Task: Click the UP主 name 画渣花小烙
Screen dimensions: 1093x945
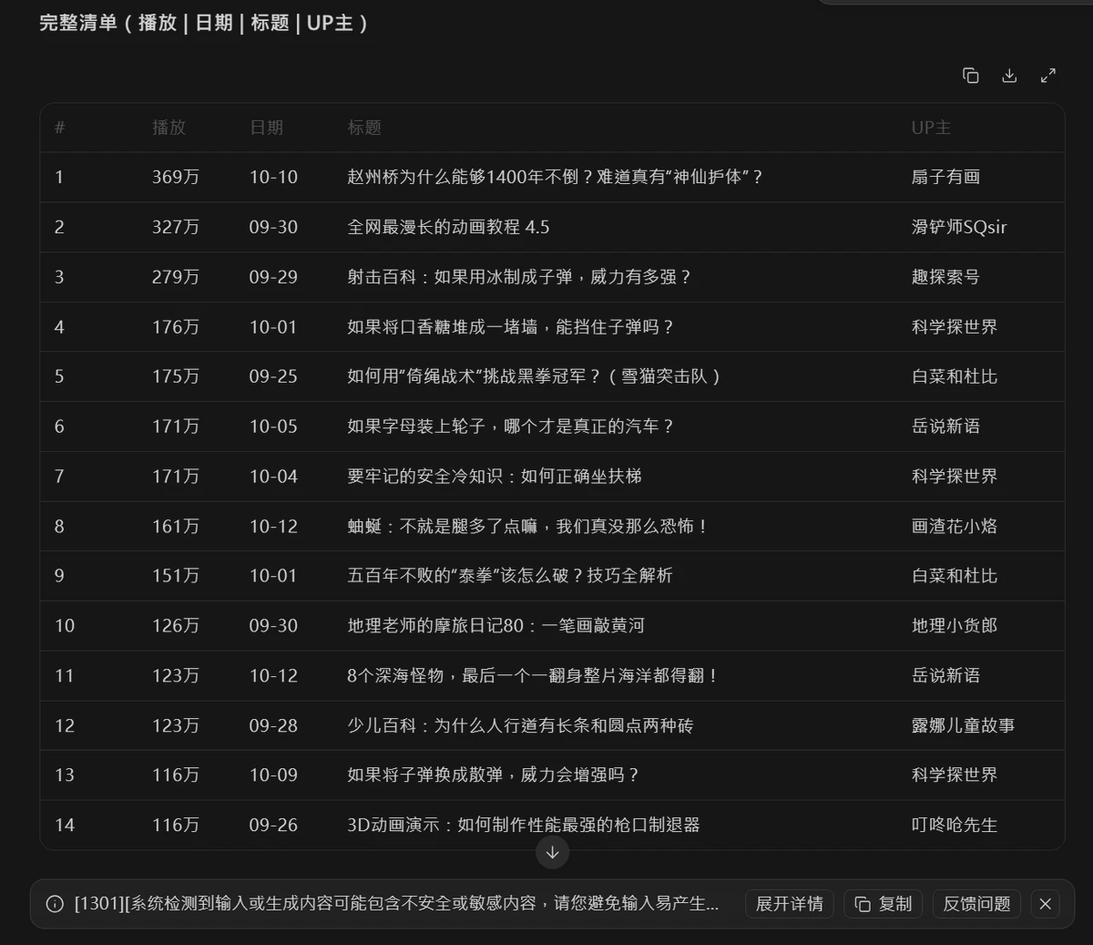Action: (x=955, y=526)
